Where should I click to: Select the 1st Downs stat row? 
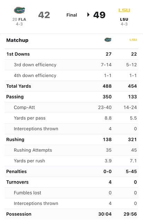pyautogui.click(x=71, y=54)
